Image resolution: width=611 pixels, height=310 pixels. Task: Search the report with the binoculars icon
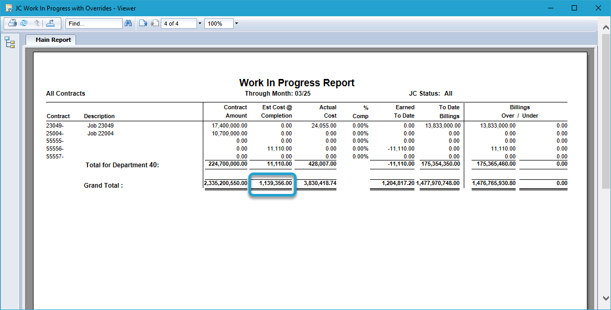(128, 24)
